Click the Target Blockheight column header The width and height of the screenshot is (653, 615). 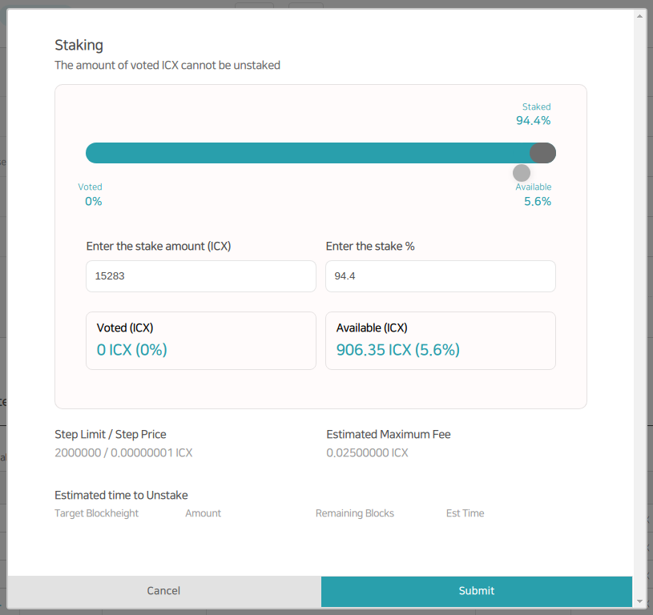(96, 513)
